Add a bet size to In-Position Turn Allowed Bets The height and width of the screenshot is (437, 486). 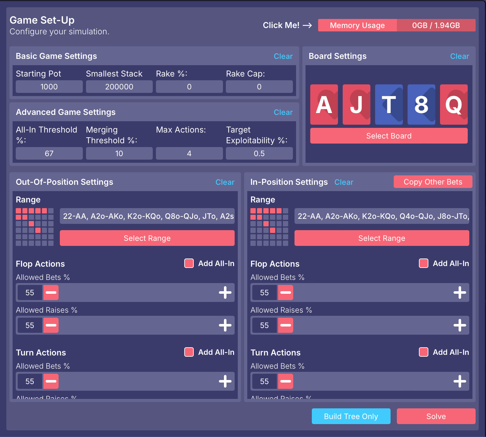(x=460, y=381)
